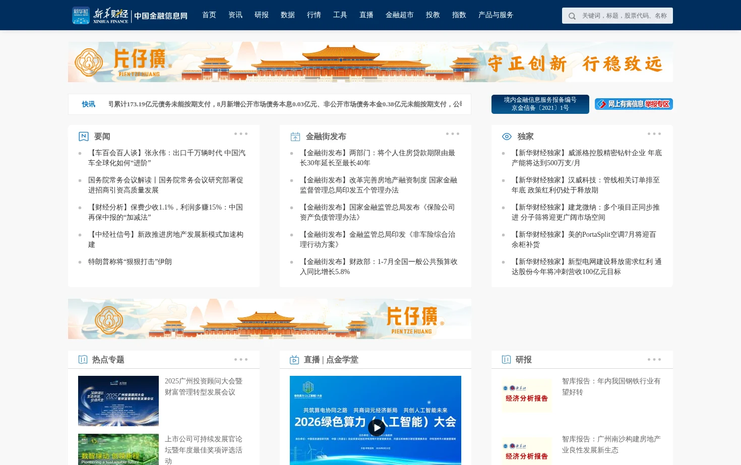
Task: Play the 2026绿色算力 live video
Action: pos(377,428)
